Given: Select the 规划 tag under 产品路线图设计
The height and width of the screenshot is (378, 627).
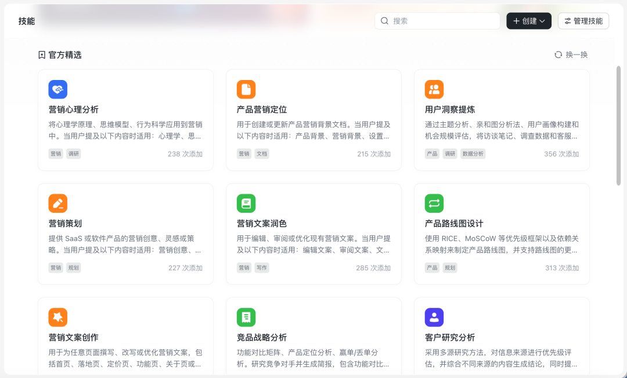Looking at the screenshot, I should [449, 267].
